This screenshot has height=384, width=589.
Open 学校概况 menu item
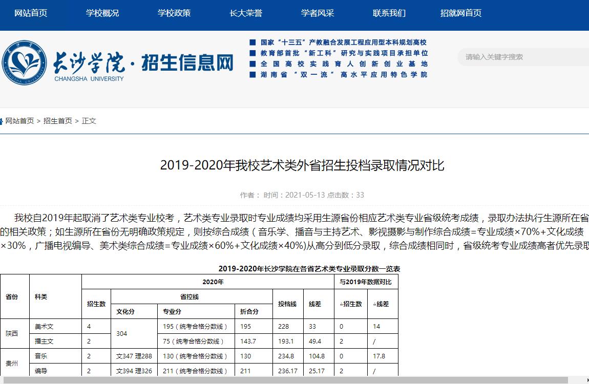tap(102, 13)
